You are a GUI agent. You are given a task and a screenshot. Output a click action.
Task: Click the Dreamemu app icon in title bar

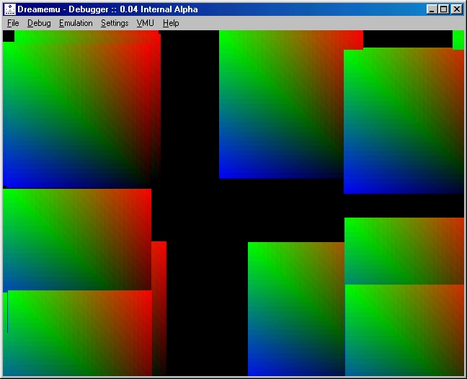click(10, 9)
